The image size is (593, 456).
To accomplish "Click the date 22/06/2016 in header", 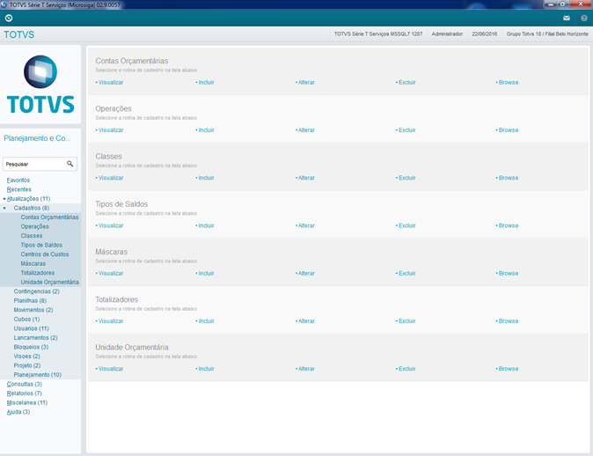I will 484,34.
